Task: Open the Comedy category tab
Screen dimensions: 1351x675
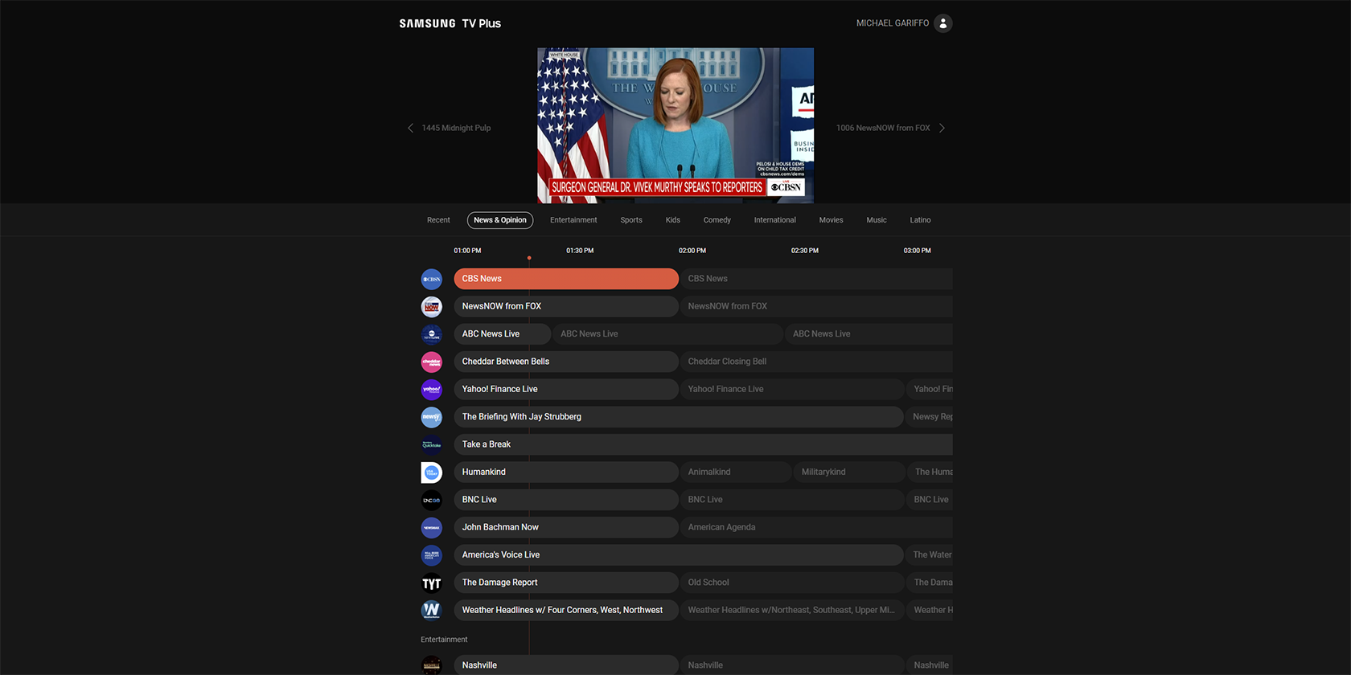Action: click(717, 220)
